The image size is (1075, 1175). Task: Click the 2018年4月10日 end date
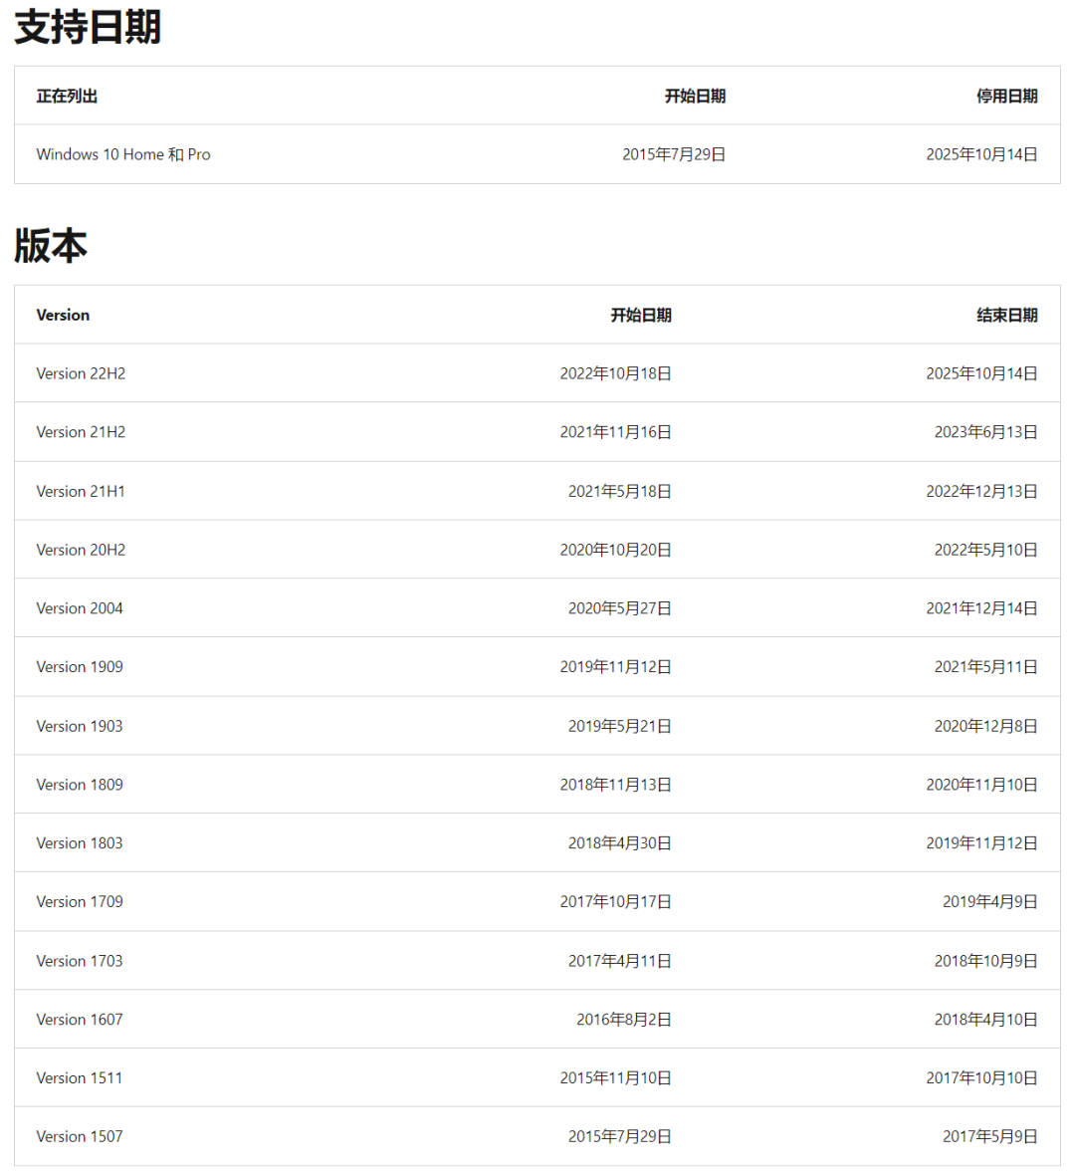[985, 1019]
